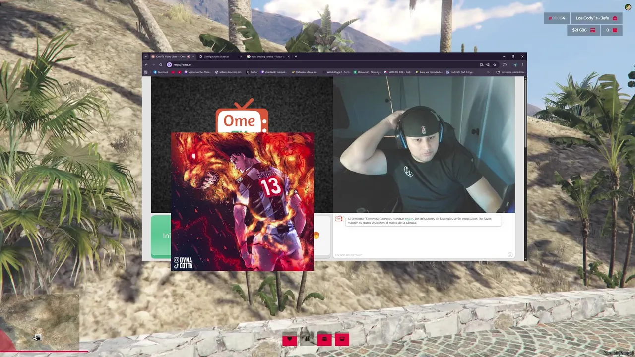Close the solo leveling sonrisa tab
635x357 pixels.
[x=289, y=56]
